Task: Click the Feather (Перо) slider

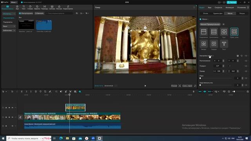Action: click(x=216, y=78)
